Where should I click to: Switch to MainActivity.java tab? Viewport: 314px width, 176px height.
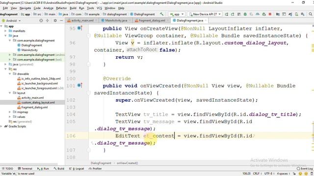point(116,21)
